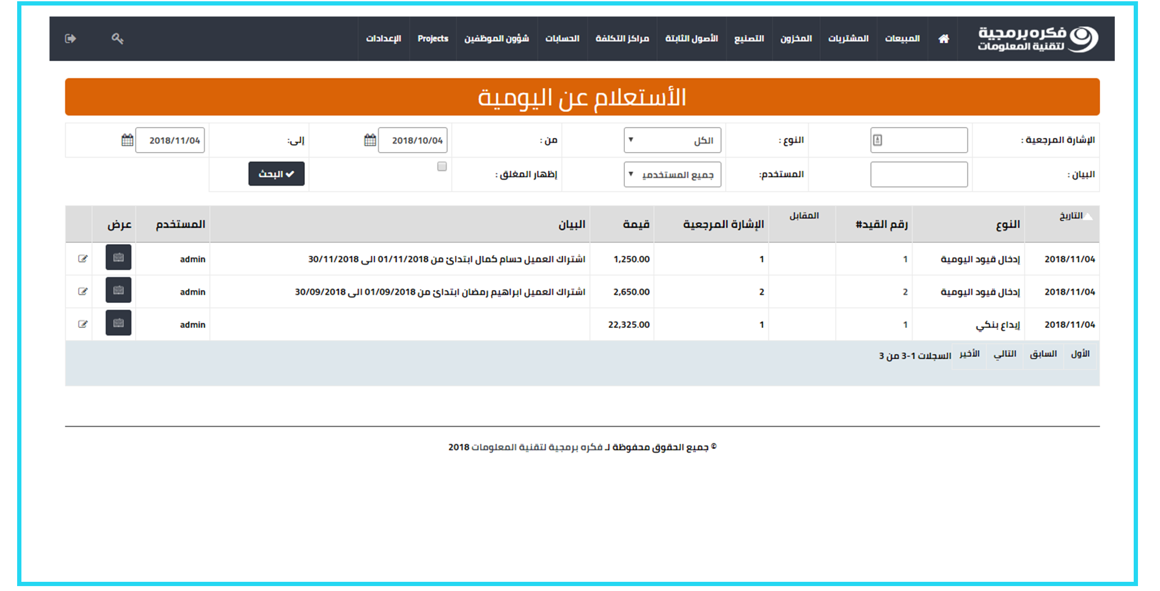Open the الحسابات menu

(x=562, y=38)
